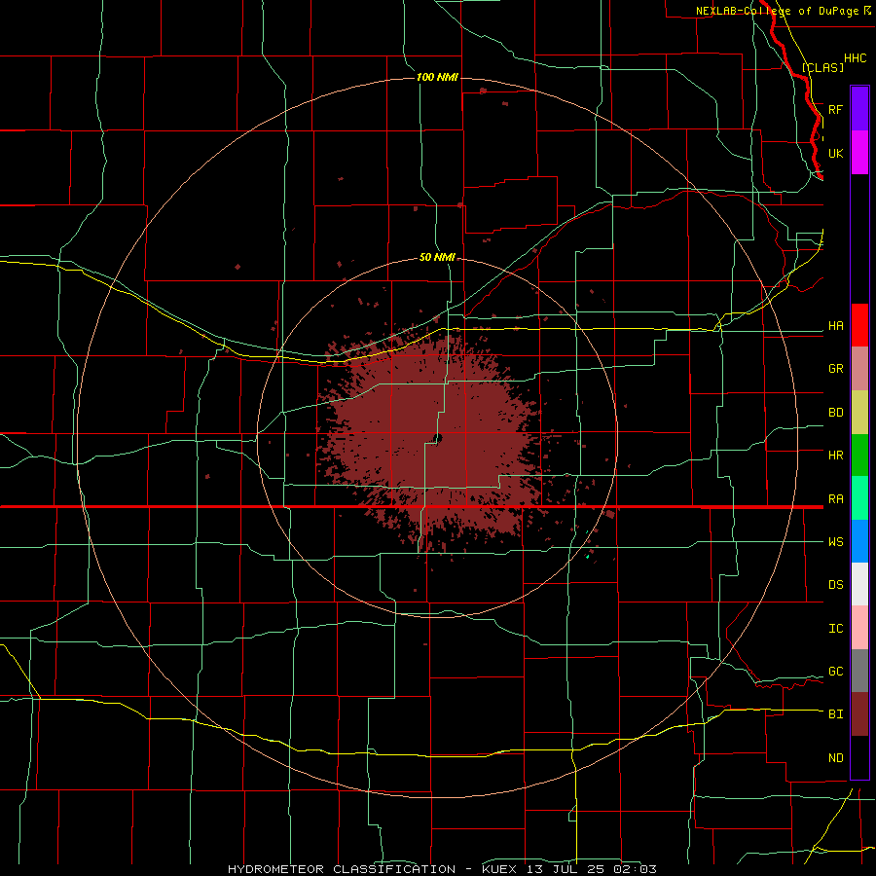Click the GR legend label
Image resolution: width=876 pixels, height=876 pixels.
coord(836,369)
